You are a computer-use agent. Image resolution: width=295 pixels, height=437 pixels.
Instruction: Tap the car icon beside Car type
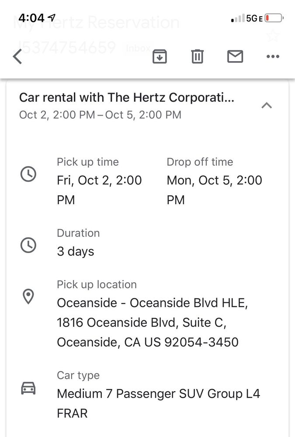point(28,388)
